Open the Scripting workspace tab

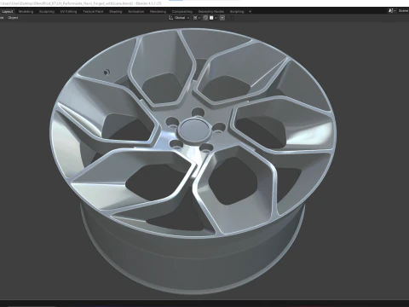(237, 12)
